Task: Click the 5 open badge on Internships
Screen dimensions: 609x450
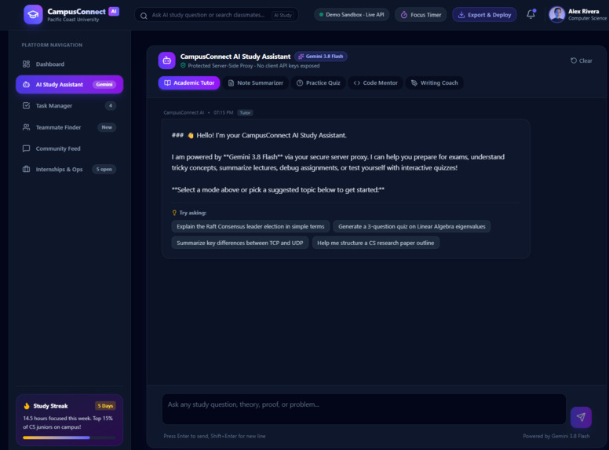Action: coord(104,170)
